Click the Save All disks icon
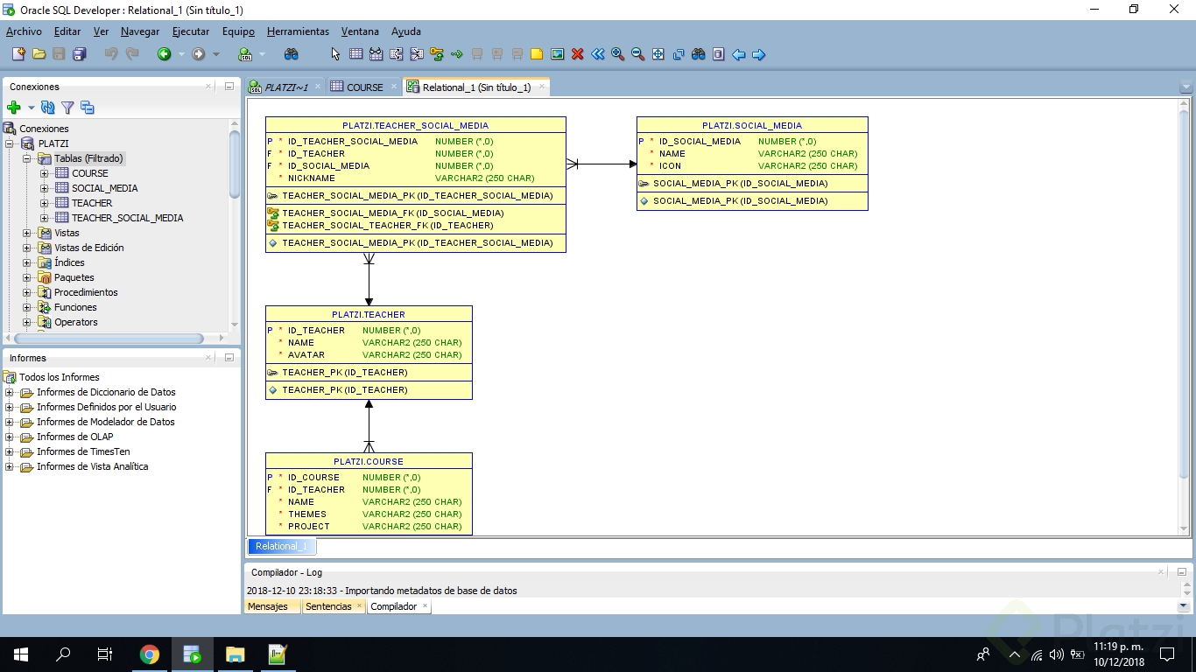Viewport: 1196px width, 672px height. [x=79, y=54]
